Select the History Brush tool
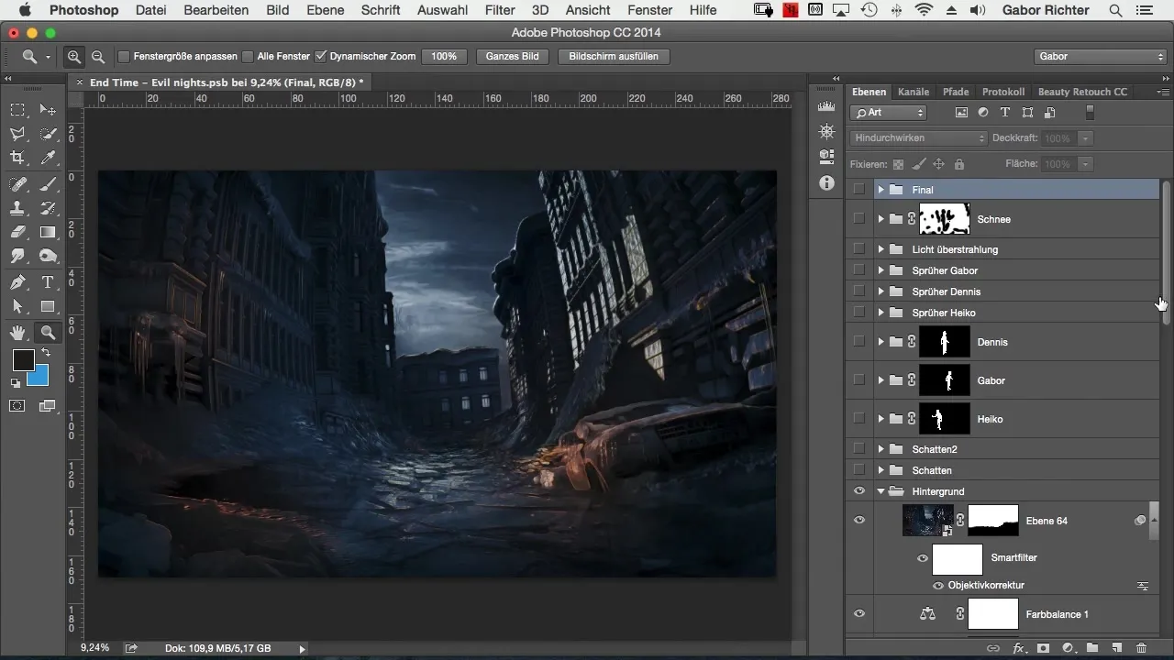1174x660 pixels. tap(48, 208)
